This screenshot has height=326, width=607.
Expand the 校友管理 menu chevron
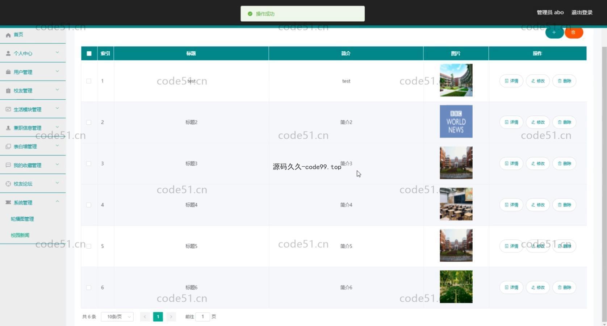click(x=57, y=90)
